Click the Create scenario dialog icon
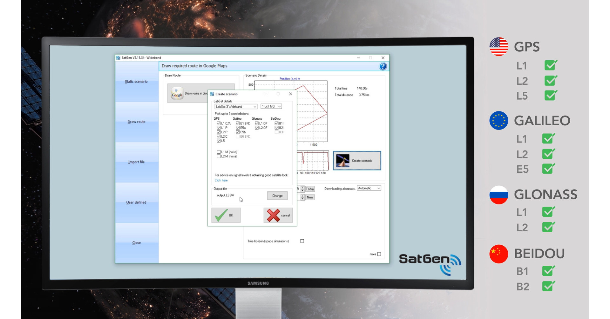 212,94
